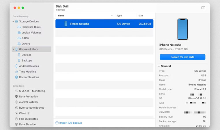Click the Protocol USB value
220x130 pixels.
[x=204, y=75]
